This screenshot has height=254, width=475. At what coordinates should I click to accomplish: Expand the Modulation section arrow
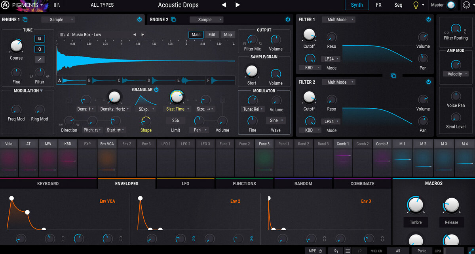click(x=42, y=91)
